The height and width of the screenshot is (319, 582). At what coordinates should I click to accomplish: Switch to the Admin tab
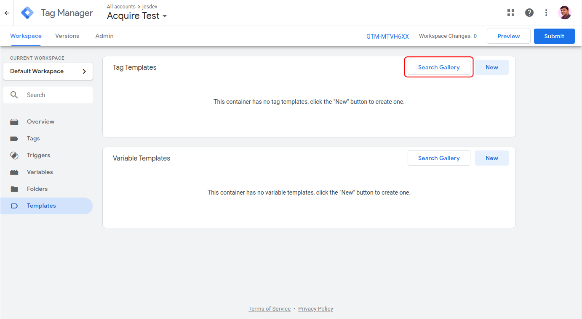point(104,36)
